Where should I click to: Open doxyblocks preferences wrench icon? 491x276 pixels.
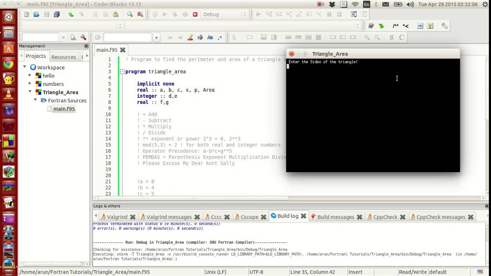(x=445, y=26)
